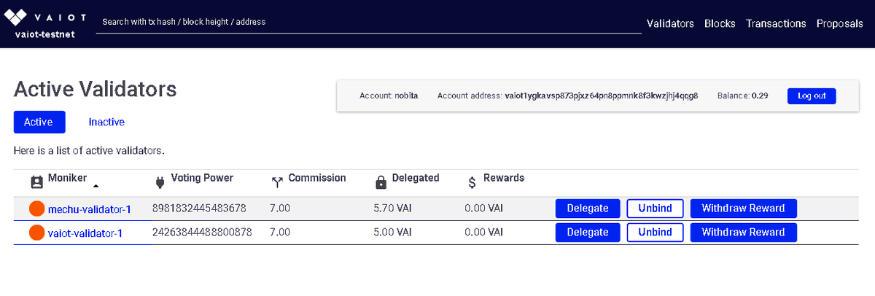This screenshot has width=875, height=296.
Task: Click the orange avatar of vaiot-validator-1
Action: point(37,233)
